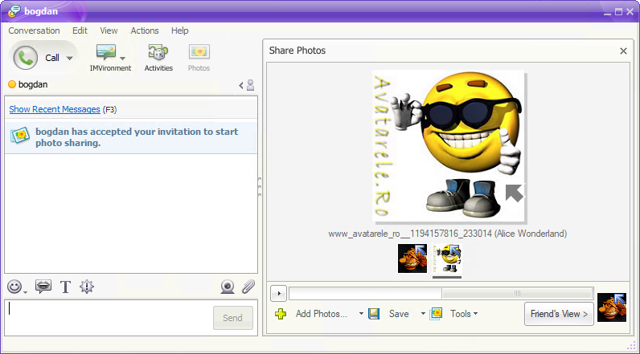
Task: Click the message text input box
Action: pyautogui.click(x=109, y=318)
